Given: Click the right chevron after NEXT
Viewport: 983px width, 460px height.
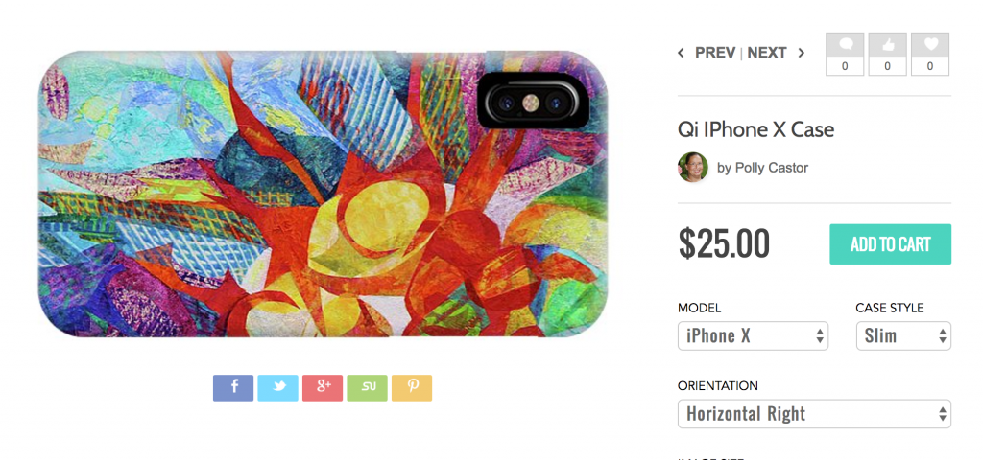Looking at the screenshot, I should coord(802,54).
